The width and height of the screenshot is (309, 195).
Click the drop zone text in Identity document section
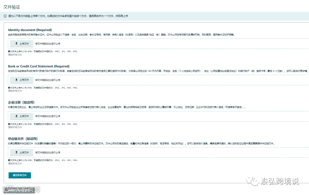48,44
